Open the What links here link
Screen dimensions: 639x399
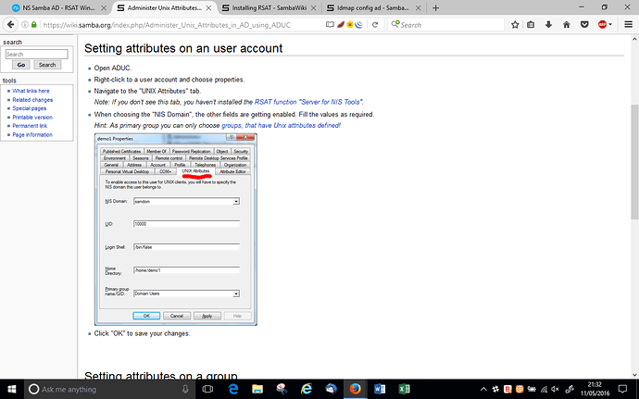pos(31,91)
